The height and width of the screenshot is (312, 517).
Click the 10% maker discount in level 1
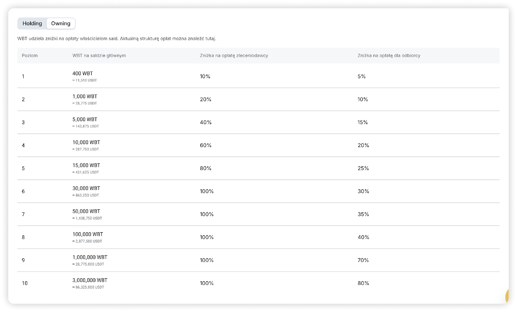pos(205,77)
